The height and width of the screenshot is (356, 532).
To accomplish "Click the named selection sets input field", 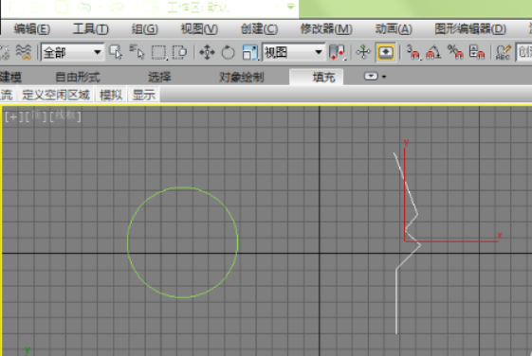I will click(x=523, y=52).
